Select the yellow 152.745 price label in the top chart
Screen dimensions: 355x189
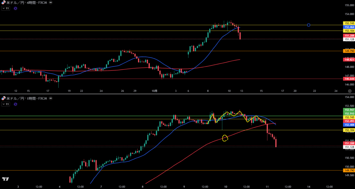pos(348,23)
